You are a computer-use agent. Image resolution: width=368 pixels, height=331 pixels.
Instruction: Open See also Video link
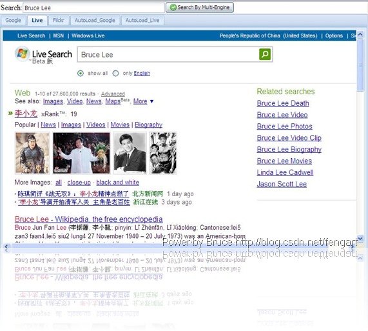[75, 101]
